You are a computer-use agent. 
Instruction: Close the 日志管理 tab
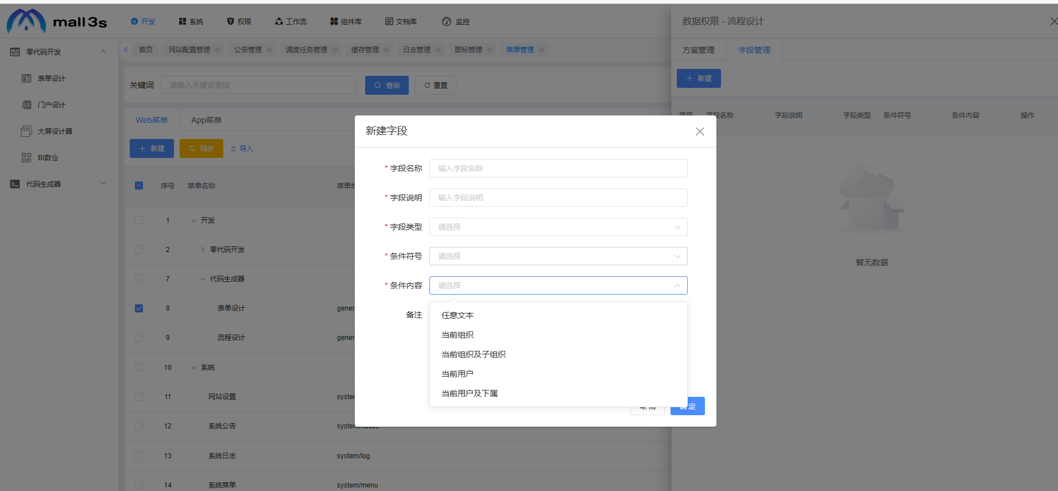[x=438, y=50]
